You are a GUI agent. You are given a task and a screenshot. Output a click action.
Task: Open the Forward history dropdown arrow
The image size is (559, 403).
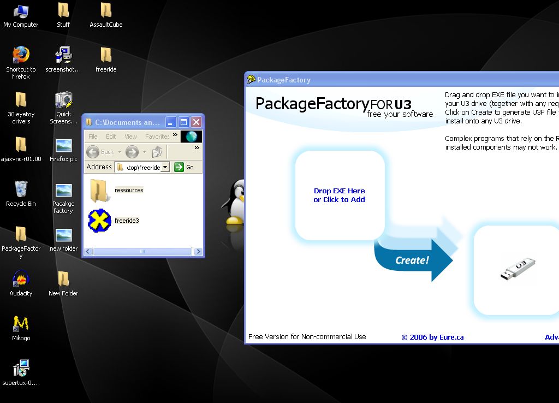[x=144, y=152]
